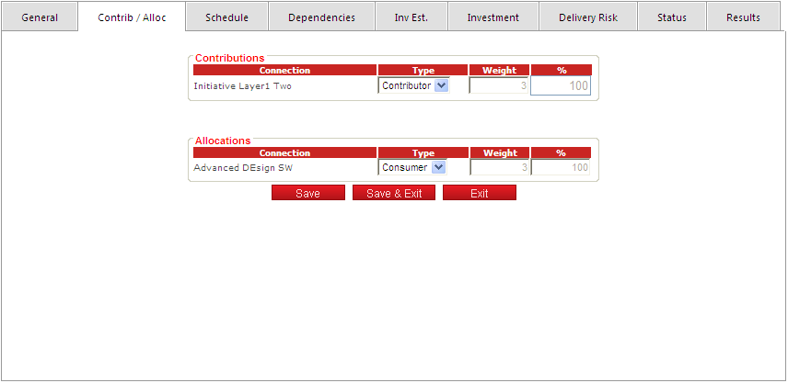Image resolution: width=788 pixels, height=383 pixels.
Task: Switch to the Schedule tab
Action: point(226,17)
